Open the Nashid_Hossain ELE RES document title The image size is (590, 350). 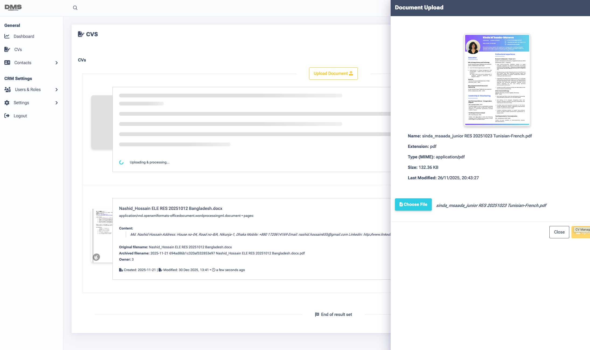(x=171, y=208)
